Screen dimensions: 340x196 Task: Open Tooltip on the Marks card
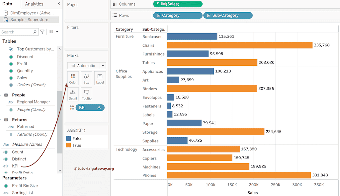pyautogui.click(x=86, y=94)
